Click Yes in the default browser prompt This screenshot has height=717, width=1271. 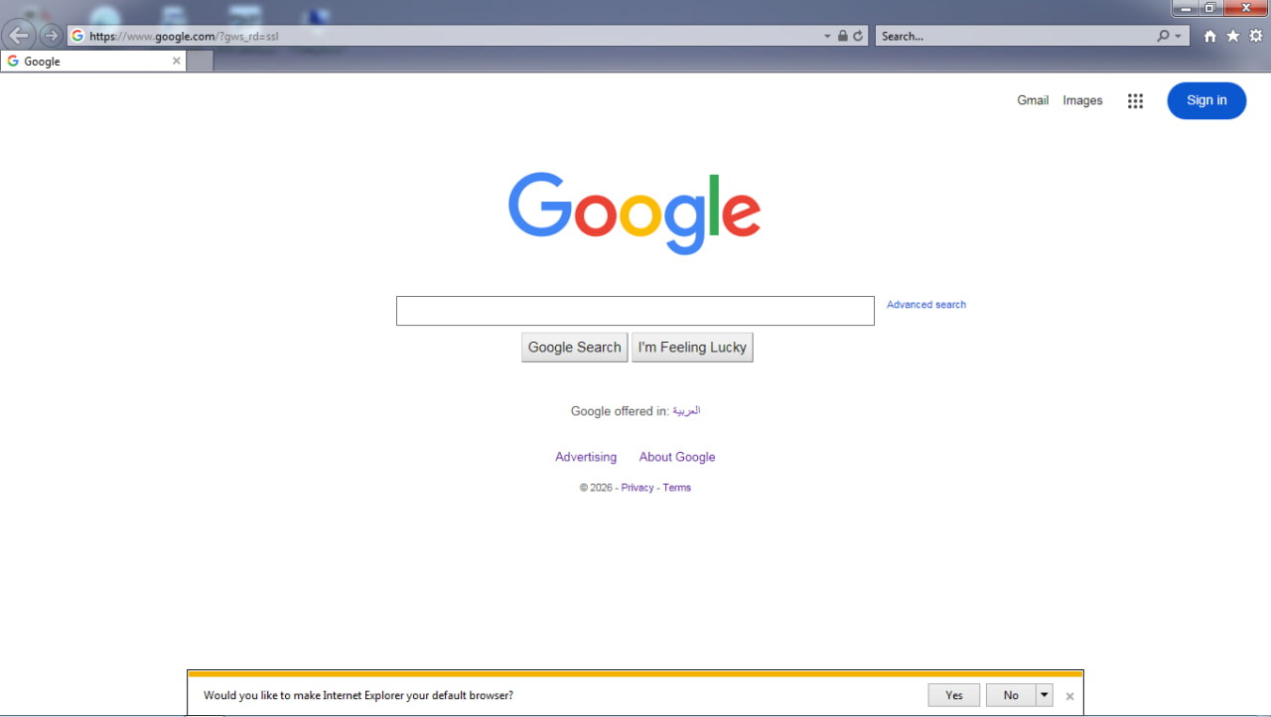(954, 695)
